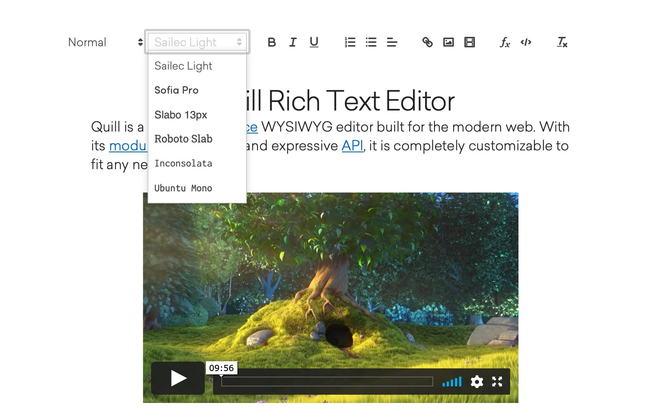
Task: Apply bullet list formatting
Action: tap(371, 42)
